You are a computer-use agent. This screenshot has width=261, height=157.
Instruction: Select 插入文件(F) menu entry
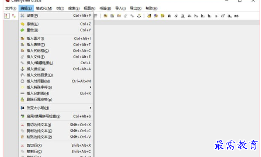tap(56, 57)
